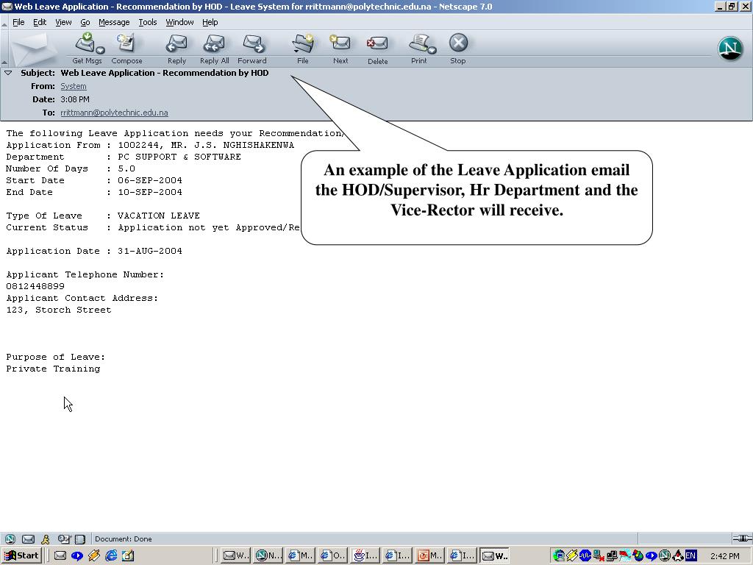Image resolution: width=753 pixels, height=565 pixels.
Task: Click the Reply All toolbar icon
Action: click(x=214, y=43)
